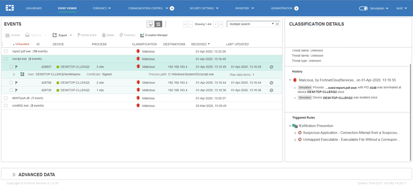Viewport: 413px width, 186px height.
Task: Tick the rundll32.exe row checkbox
Action: click(6, 106)
